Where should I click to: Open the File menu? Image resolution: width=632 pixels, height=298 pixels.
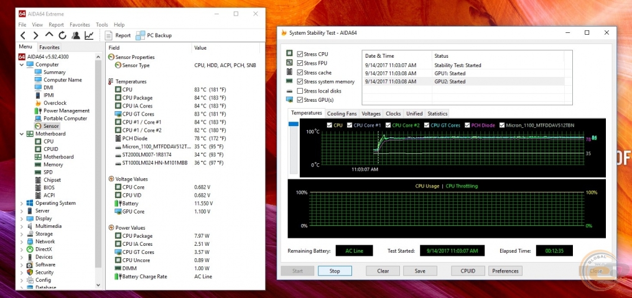[x=22, y=25]
